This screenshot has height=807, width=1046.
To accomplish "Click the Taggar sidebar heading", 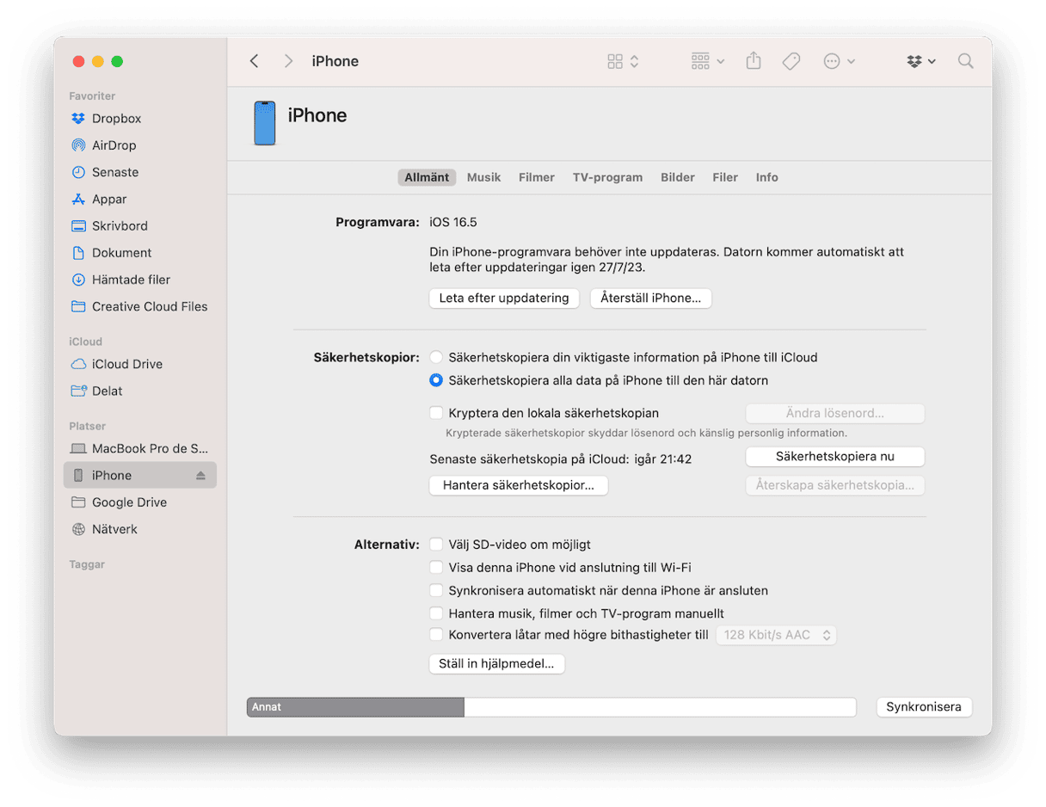I will point(87,565).
